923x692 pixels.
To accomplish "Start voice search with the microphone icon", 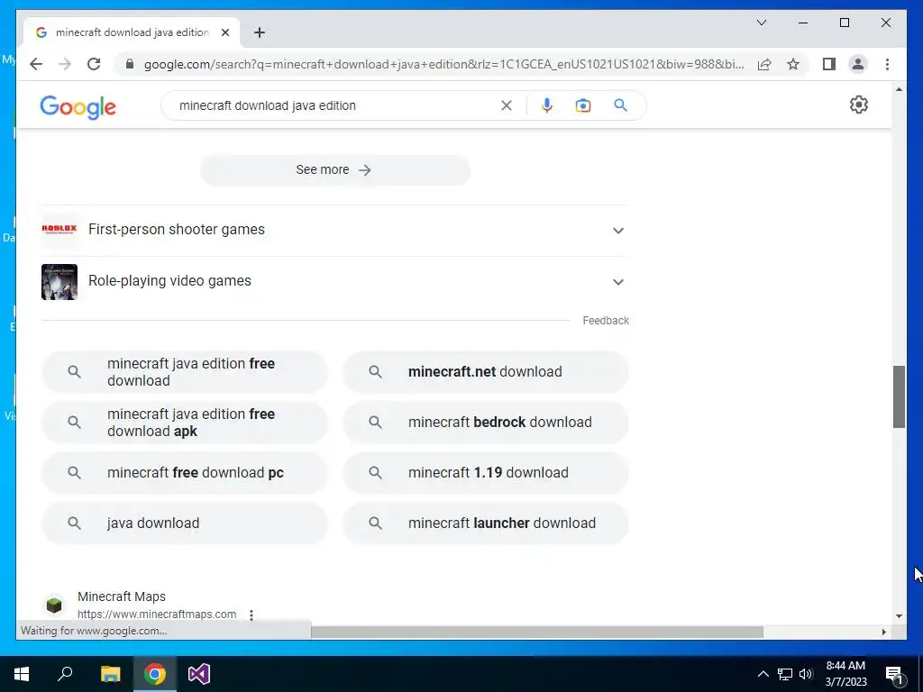I will (547, 105).
